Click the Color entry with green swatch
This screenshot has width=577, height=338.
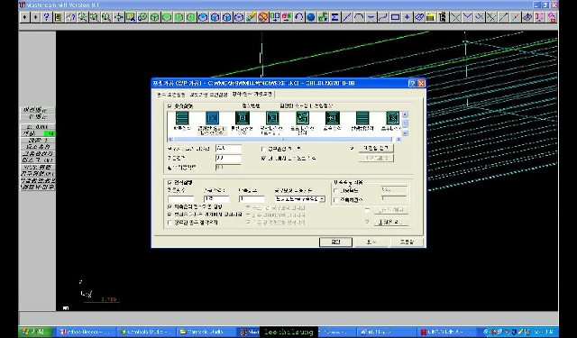(x=38, y=133)
